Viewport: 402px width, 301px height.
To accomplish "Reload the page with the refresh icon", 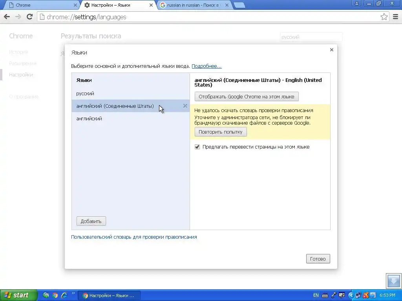I will pyautogui.click(x=30, y=17).
